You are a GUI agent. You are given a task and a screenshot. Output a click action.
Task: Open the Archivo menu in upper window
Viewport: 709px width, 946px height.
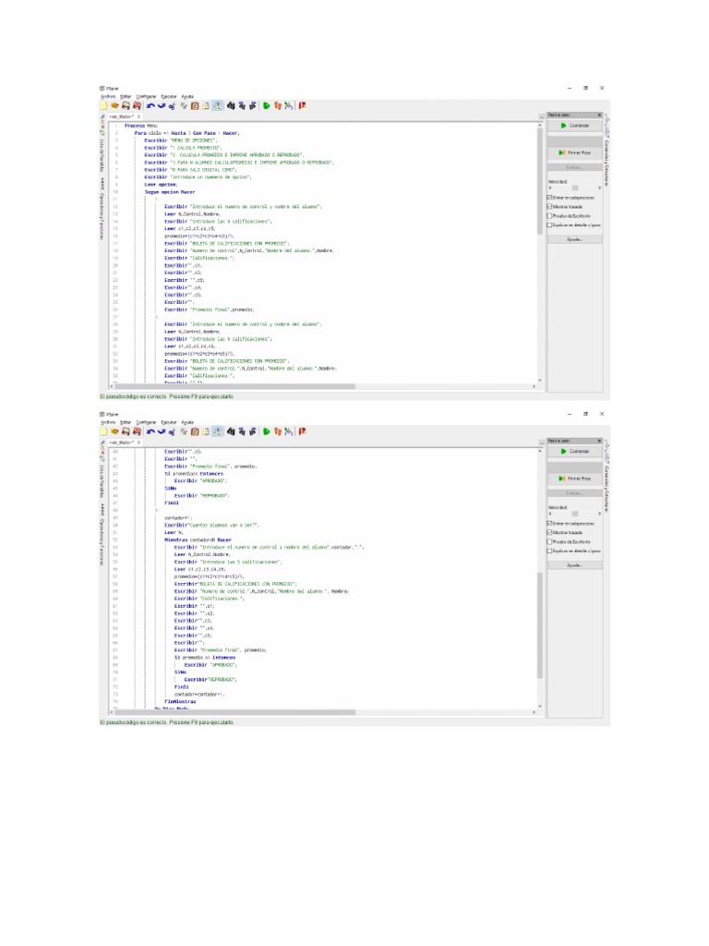[107, 96]
